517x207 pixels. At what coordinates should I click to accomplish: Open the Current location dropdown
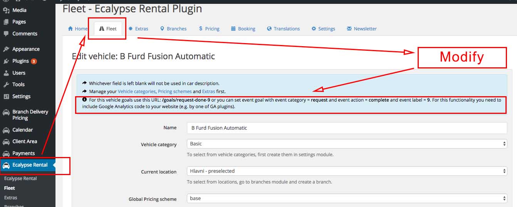(347, 171)
